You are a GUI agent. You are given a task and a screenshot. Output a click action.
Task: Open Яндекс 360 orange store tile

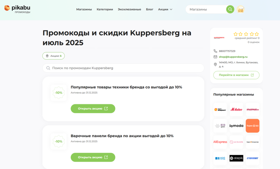[252, 126]
